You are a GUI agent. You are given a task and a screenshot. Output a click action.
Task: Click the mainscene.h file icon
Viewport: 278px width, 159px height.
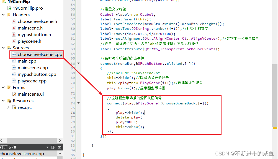point(14,28)
